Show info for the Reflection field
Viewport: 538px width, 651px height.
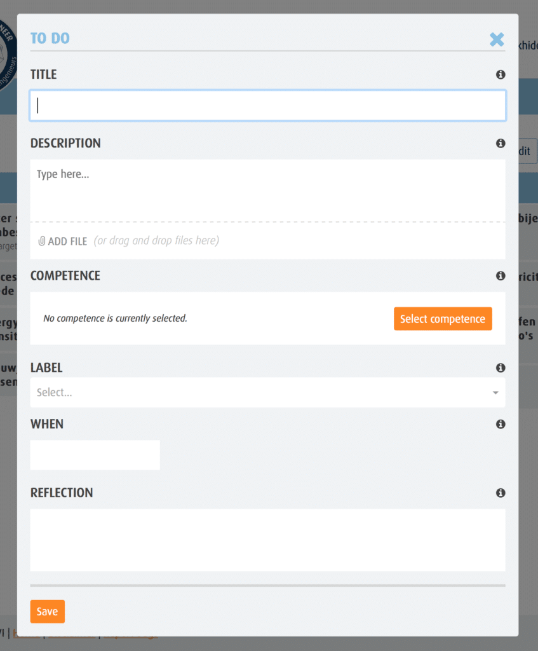(501, 493)
